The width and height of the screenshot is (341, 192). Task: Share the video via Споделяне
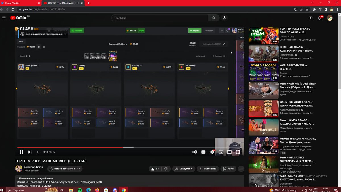[184, 169]
